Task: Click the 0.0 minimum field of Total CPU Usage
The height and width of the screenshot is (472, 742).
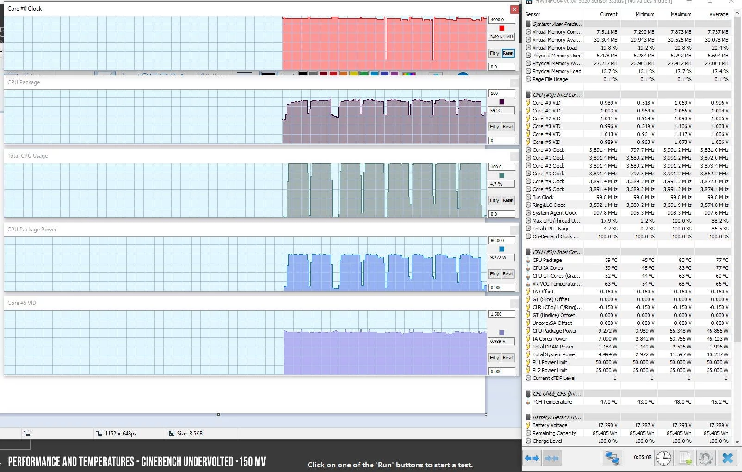Action: tap(502, 214)
